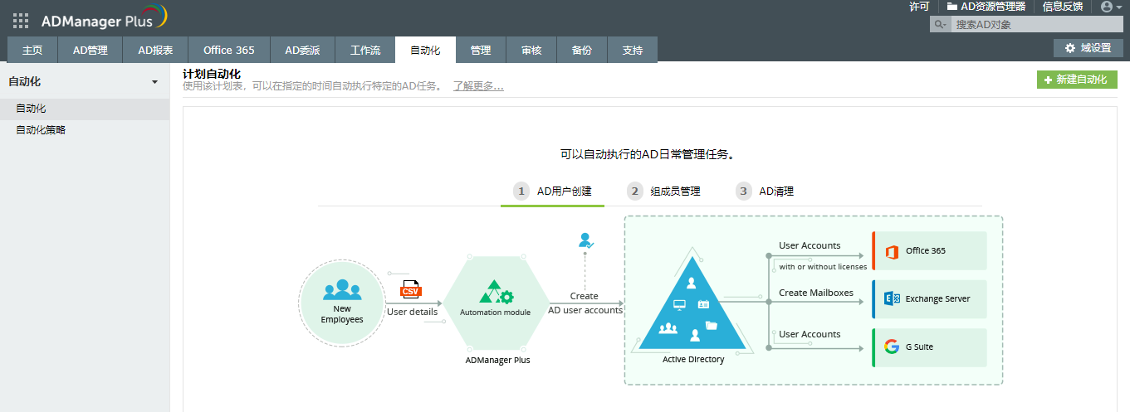Open the user account avatar menu
1130x412 pixels.
pyautogui.click(x=1111, y=7)
